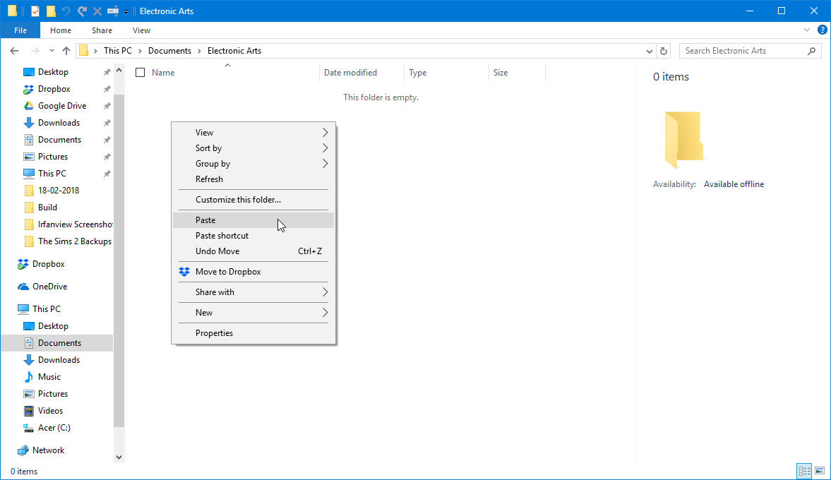
Task: Sort by the Size column header
Action: click(501, 73)
